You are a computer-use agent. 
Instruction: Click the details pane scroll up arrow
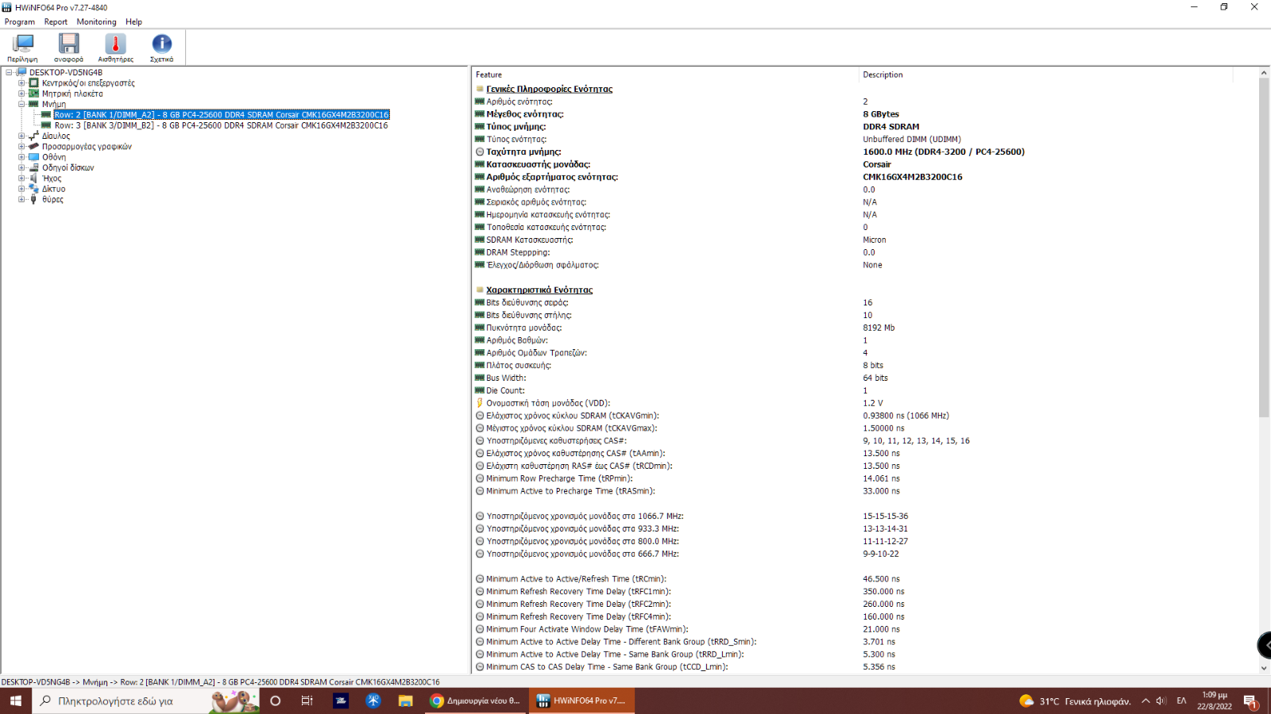pyautogui.click(x=1264, y=73)
